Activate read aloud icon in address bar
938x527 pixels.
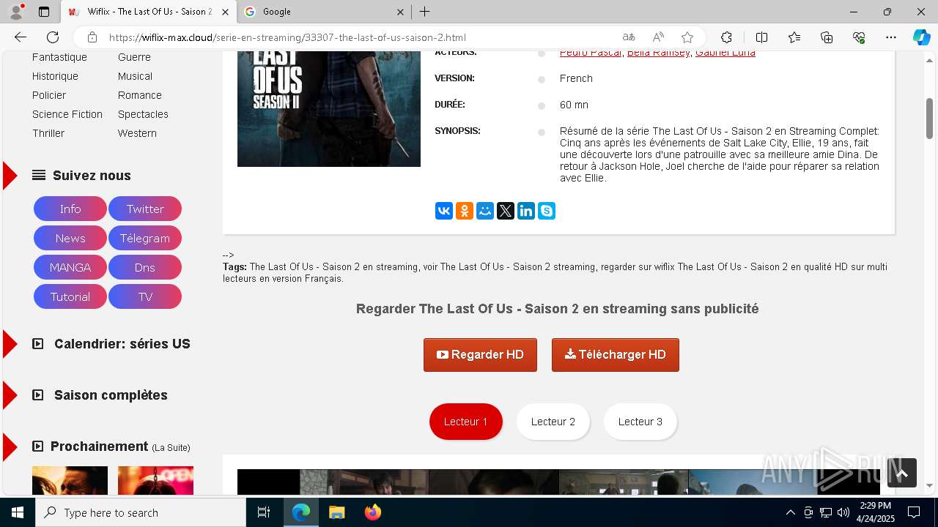(x=658, y=37)
